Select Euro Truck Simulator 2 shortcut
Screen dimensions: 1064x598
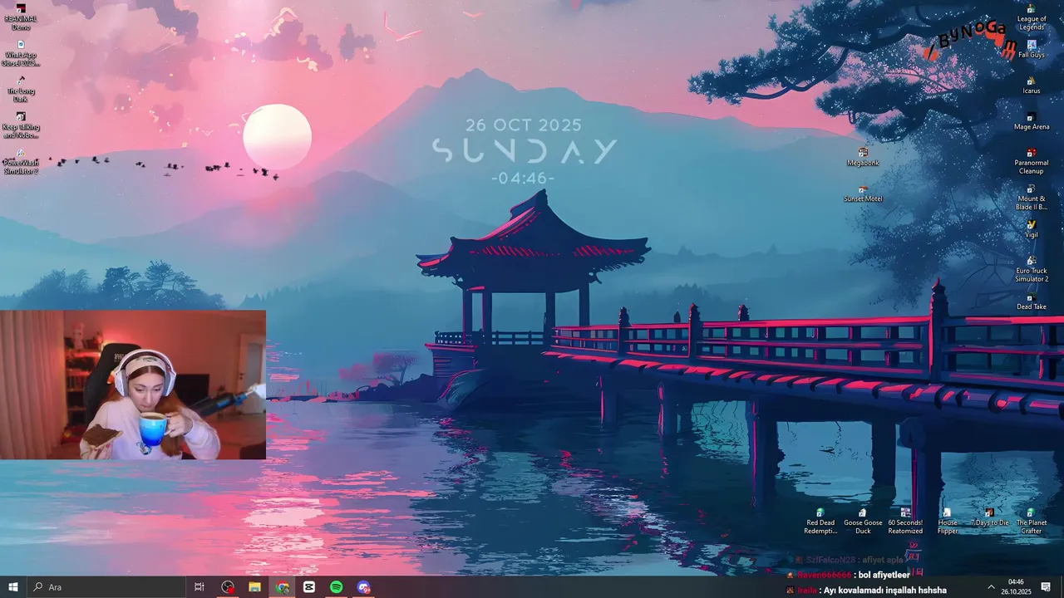(x=1032, y=269)
